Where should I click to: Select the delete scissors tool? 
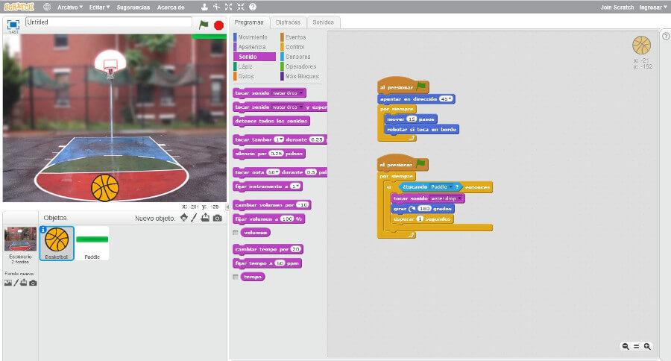[x=216, y=7]
